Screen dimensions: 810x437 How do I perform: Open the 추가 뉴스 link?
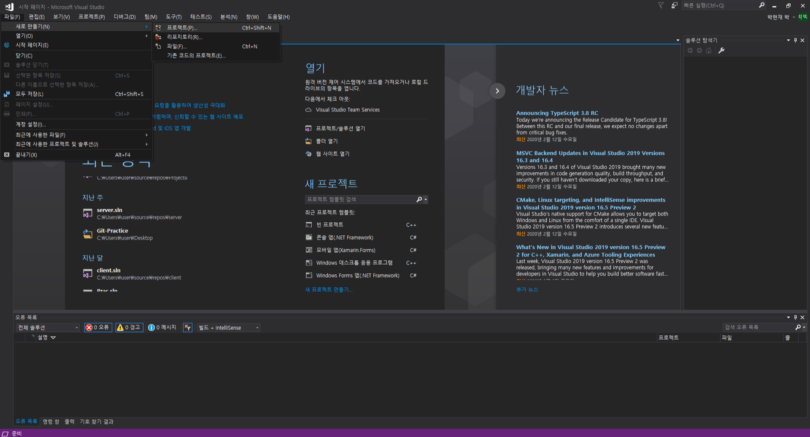527,290
